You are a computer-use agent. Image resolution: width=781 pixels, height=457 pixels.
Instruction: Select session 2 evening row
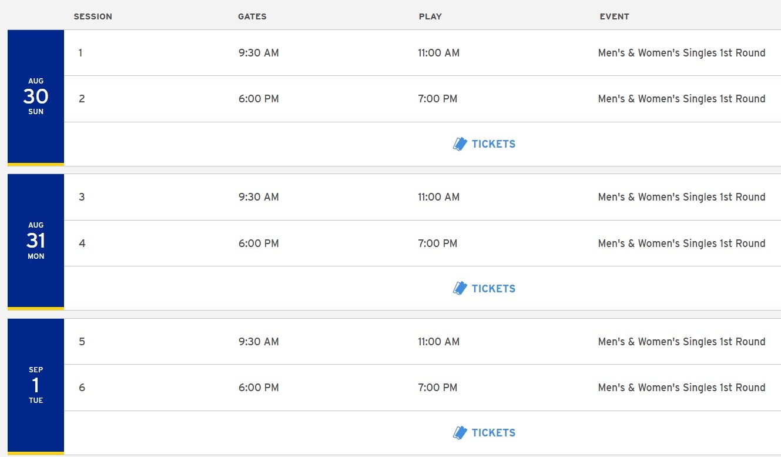[423, 99]
